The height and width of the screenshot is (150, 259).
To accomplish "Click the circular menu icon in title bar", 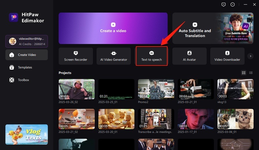I will 233,4.
